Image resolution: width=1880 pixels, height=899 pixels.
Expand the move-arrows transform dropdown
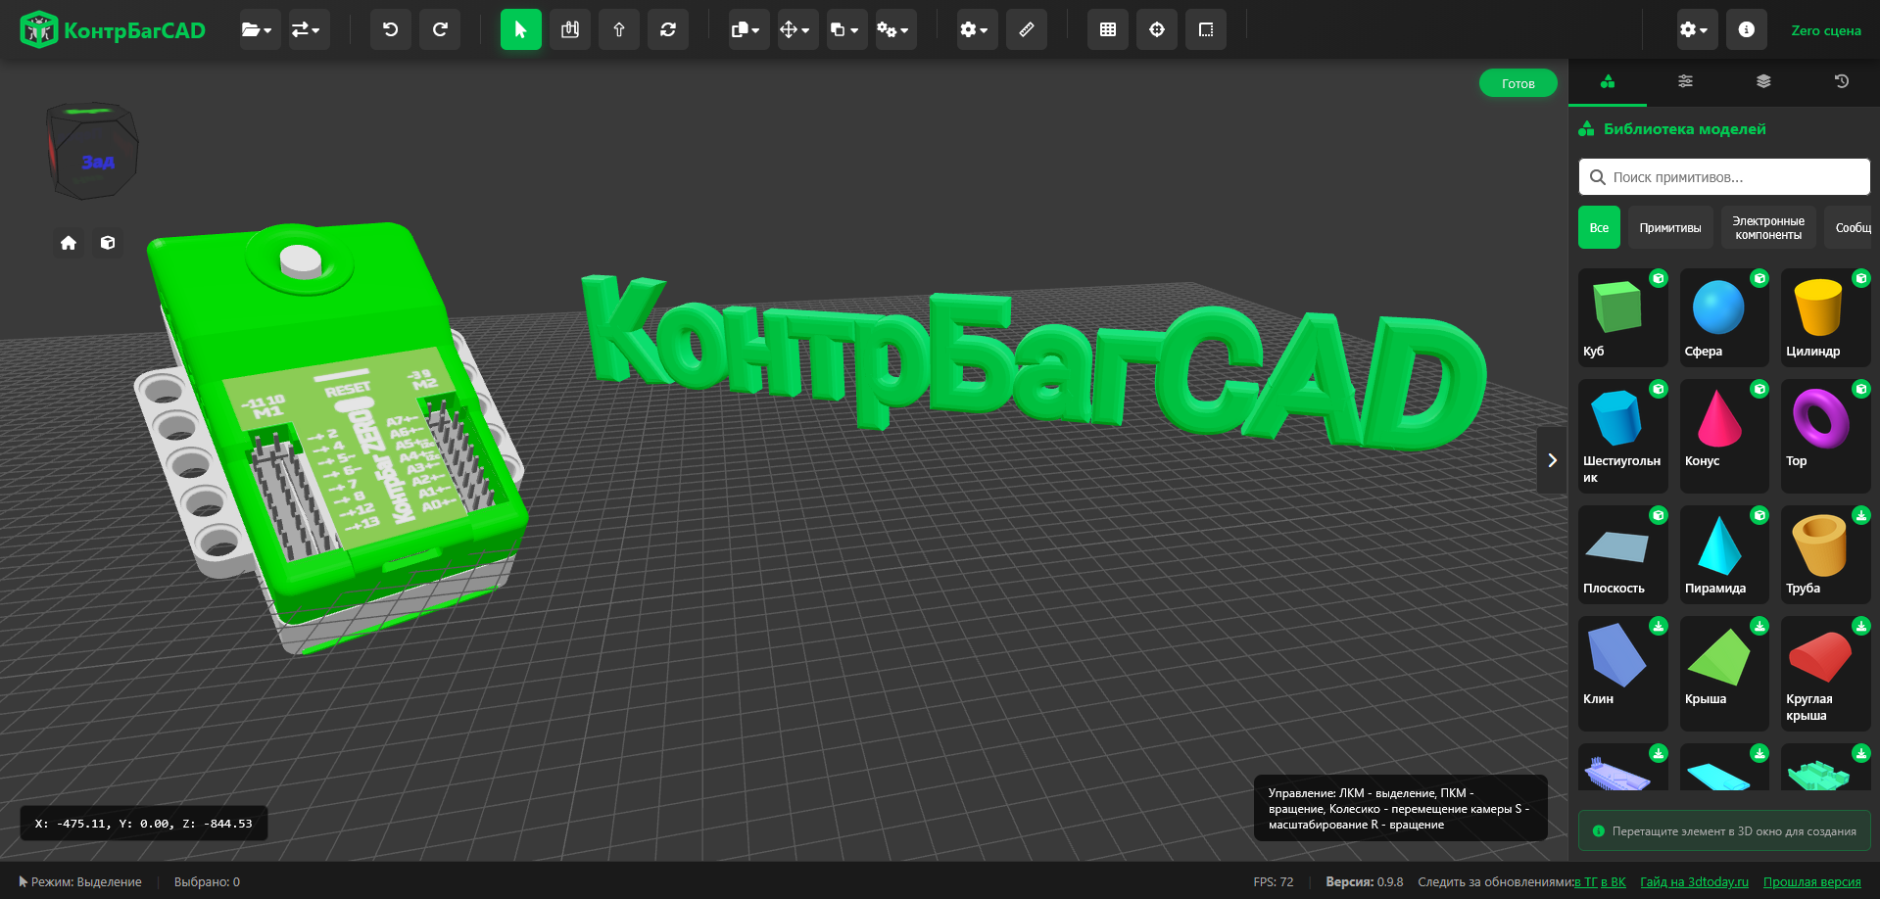(795, 30)
